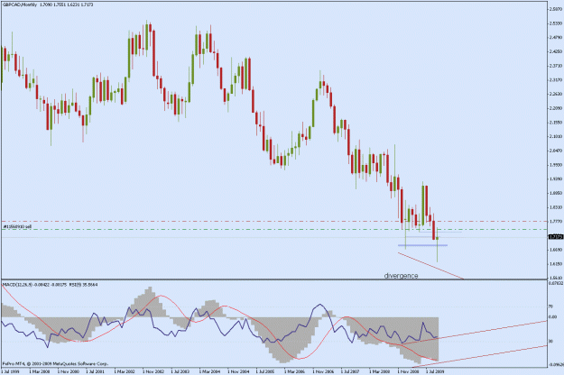Click the 2.1010 price scale label
The image size is (564, 375).
pos(555,136)
